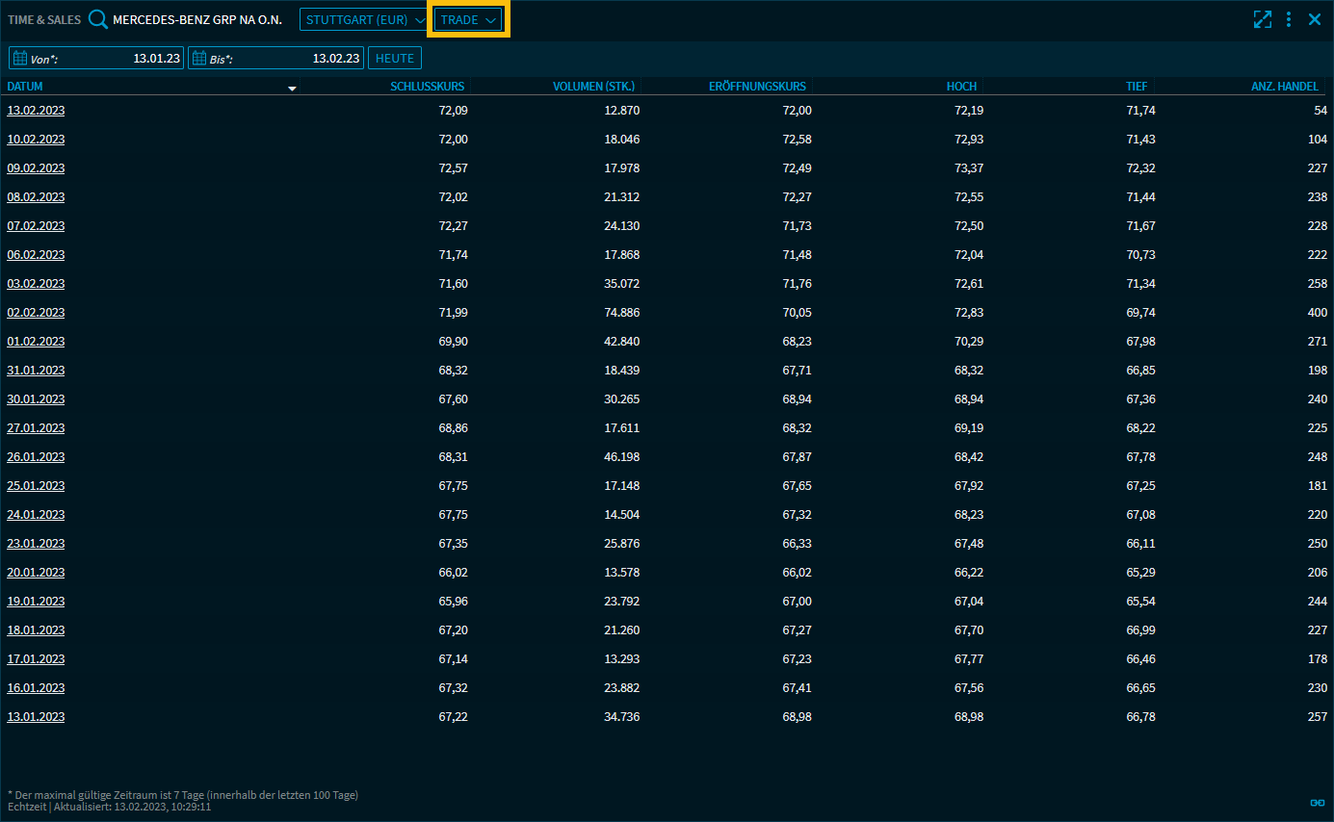
Task: Expand the widget to fullscreen
Action: click(1262, 19)
